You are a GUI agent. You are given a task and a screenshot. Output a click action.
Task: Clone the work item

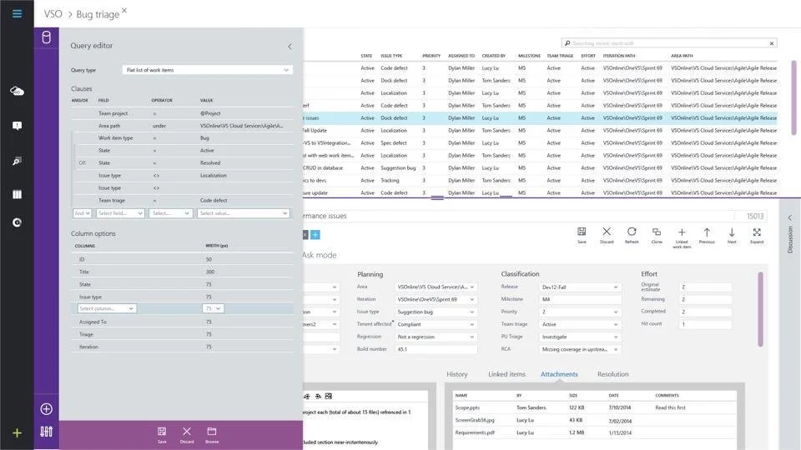(657, 235)
